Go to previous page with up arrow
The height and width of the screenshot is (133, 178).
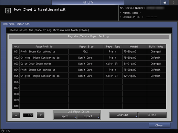coord(16,115)
